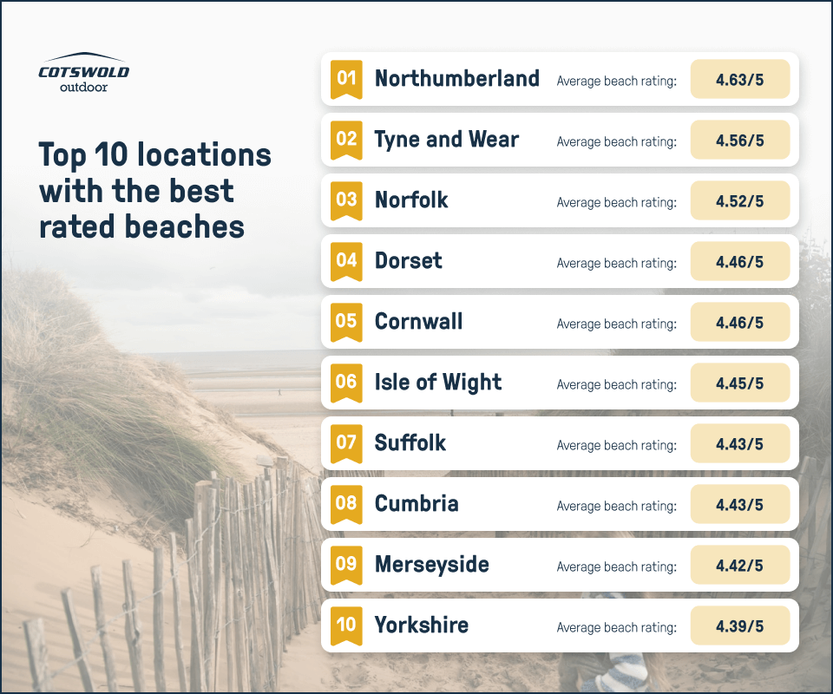The image size is (833, 694).
Task: Click the Cumbria location name
Action: tap(416, 503)
